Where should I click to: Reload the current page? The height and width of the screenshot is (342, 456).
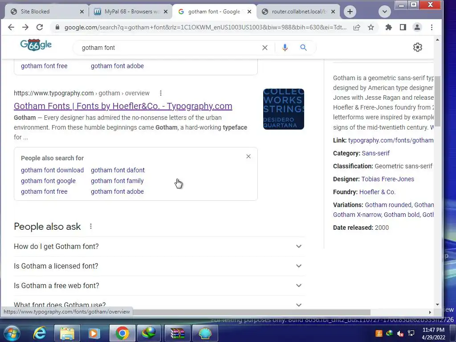40,27
